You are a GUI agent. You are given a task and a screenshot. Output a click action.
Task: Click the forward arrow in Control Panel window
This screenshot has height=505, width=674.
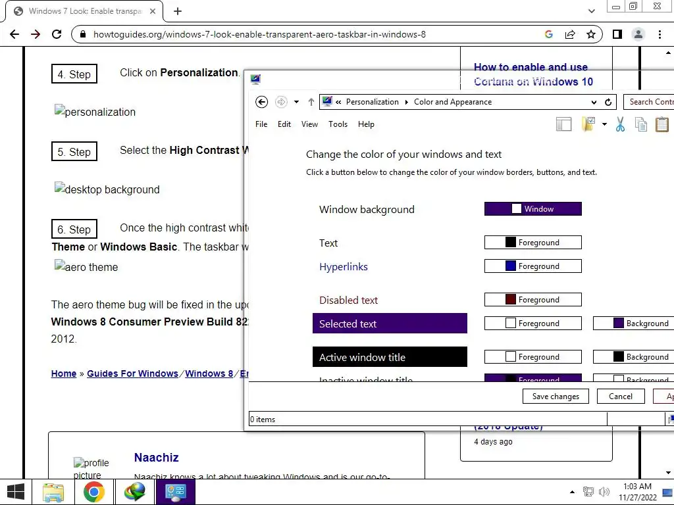pyautogui.click(x=280, y=102)
